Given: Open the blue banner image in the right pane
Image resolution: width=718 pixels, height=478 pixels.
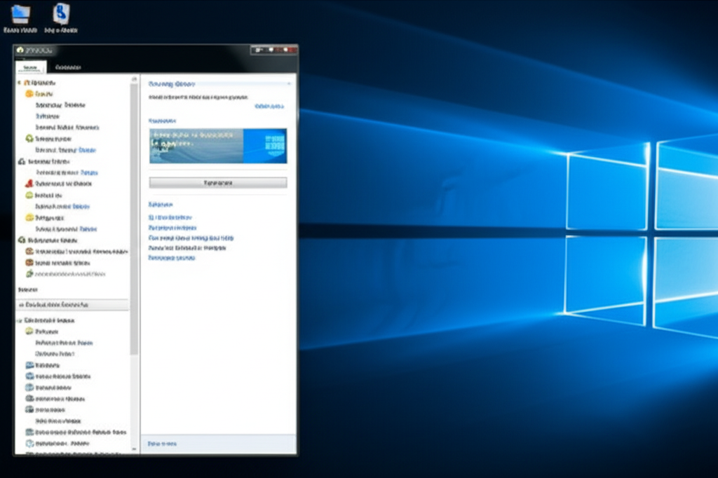Looking at the screenshot, I should 218,146.
